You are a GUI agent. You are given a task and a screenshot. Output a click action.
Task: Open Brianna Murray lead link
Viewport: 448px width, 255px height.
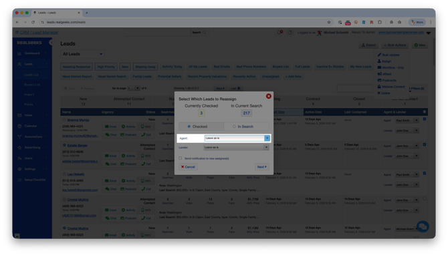(x=78, y=120)
